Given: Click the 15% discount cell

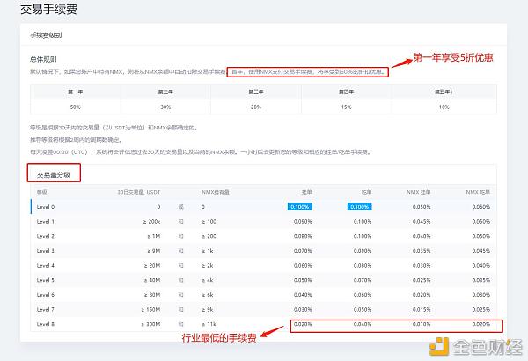Looking at the screenshot, I should (x=346, y=107).
